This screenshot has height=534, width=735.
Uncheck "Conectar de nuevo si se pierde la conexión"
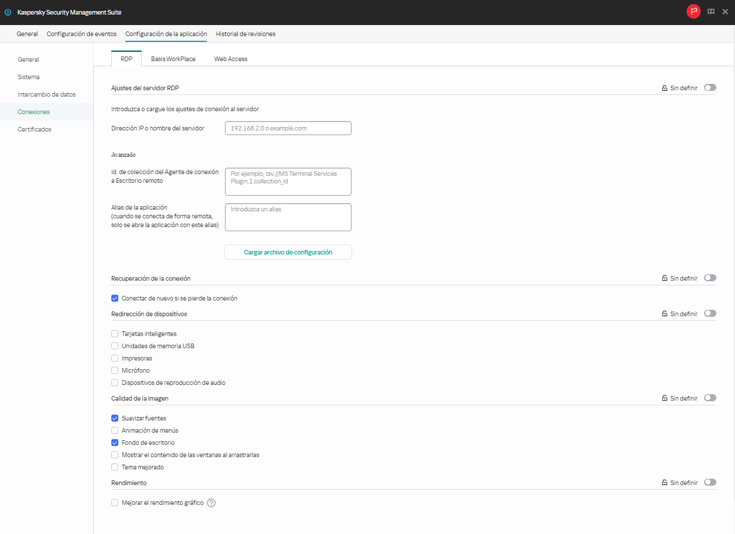[x=115, y=298]
